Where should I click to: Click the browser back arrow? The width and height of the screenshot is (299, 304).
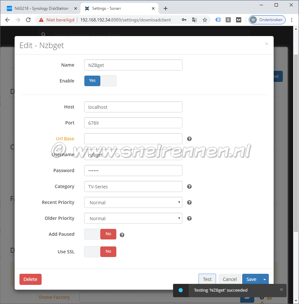[x=7, y=20]
